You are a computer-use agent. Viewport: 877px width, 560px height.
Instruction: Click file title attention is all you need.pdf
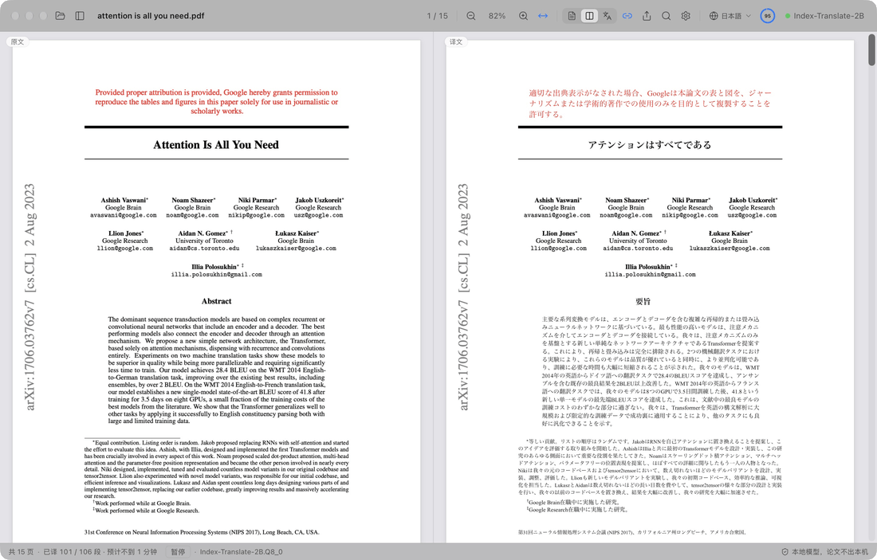(151, 16)
